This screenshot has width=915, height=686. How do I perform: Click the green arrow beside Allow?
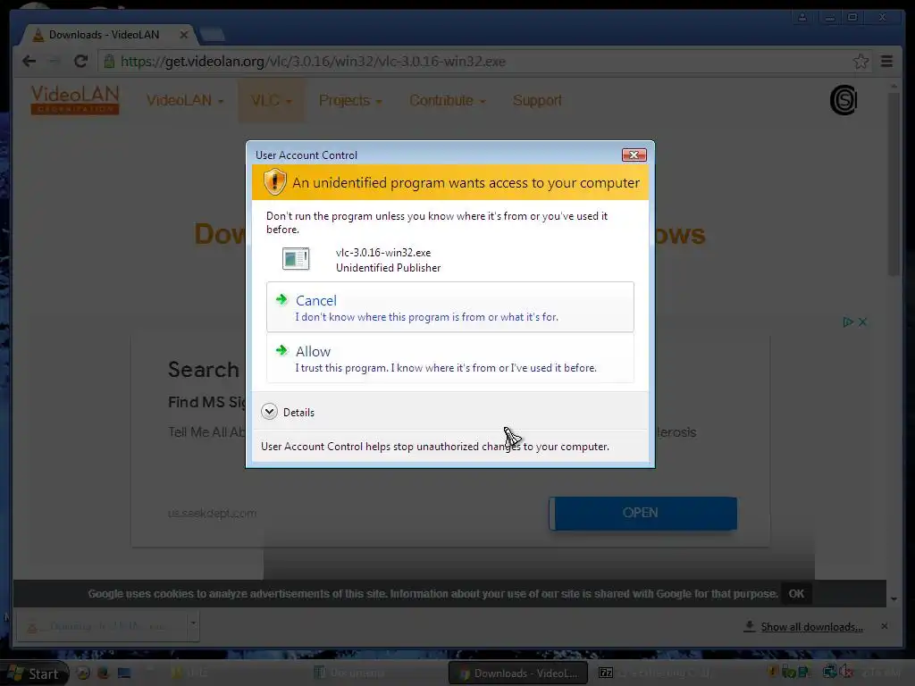[281, 350]
